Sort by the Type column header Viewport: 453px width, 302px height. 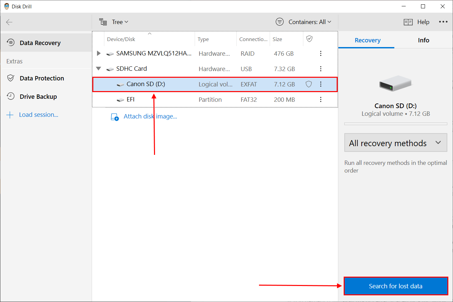coord(216,39)
